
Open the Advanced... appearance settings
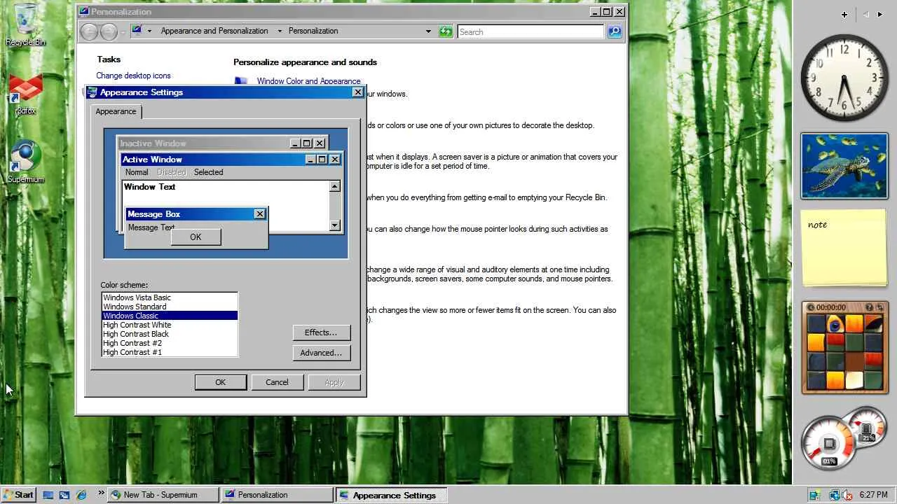(321, 353)
